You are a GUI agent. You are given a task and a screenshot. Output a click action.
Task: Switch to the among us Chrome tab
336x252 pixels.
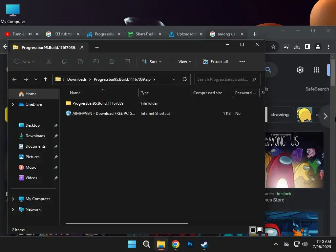point(227,34)
